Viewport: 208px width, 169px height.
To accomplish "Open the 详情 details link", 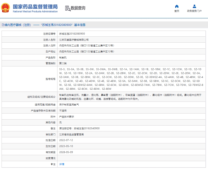I will [62, 164].
